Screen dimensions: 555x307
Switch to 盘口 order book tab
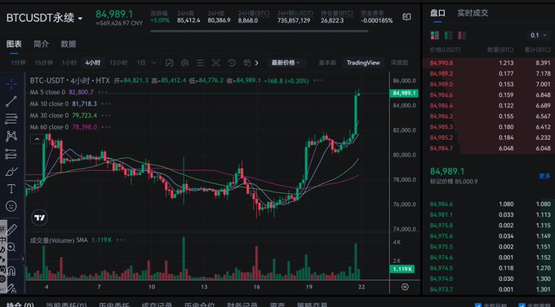(x=437, y=13)
